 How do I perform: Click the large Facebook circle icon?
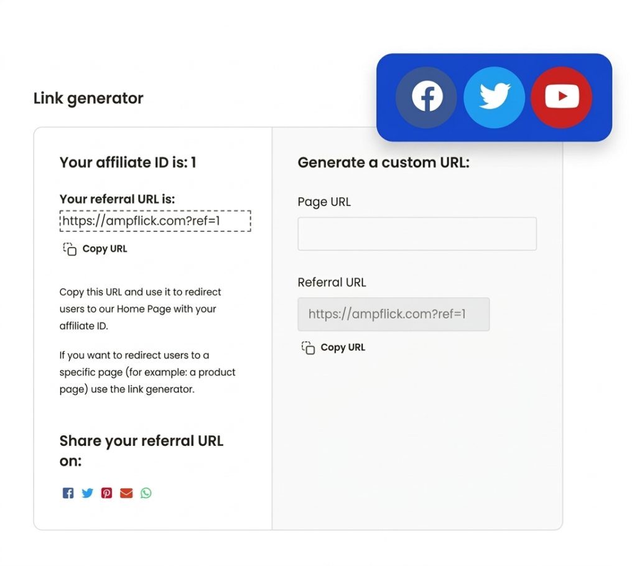(427, 97)
